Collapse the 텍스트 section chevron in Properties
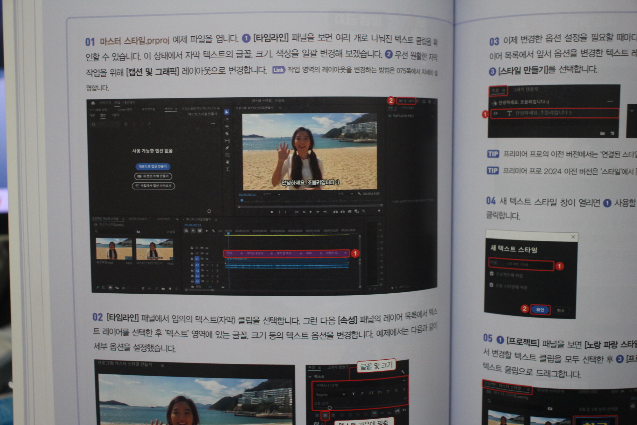 coord(310,377)
